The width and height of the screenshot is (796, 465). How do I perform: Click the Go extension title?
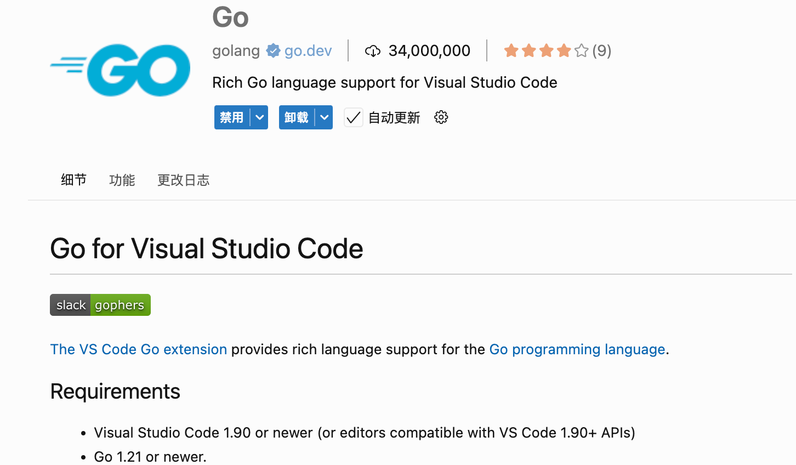tap(230, 17)
